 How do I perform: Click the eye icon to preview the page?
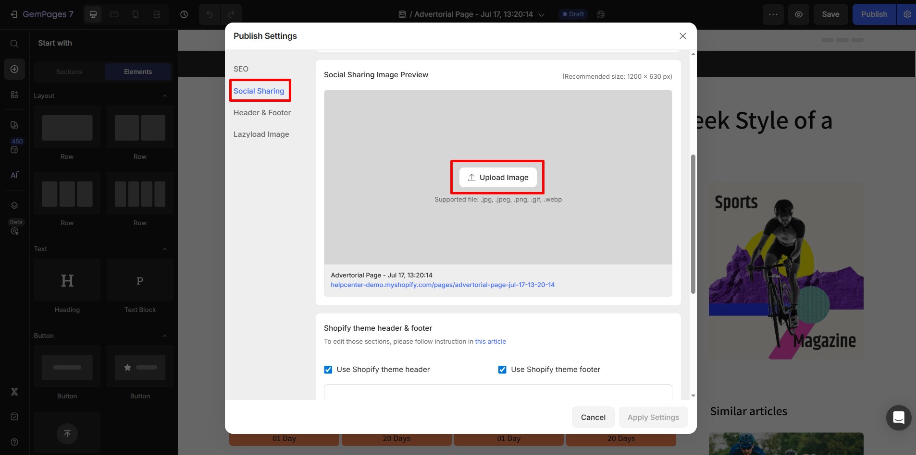(x=799, y=14)
